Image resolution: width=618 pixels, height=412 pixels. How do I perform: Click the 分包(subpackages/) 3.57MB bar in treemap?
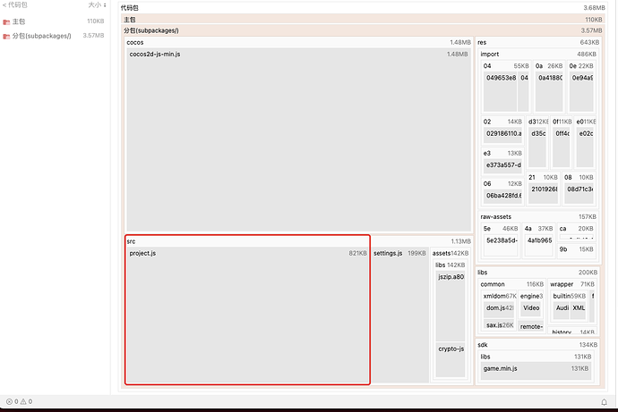pyautogui.click(x=363, y=30)
